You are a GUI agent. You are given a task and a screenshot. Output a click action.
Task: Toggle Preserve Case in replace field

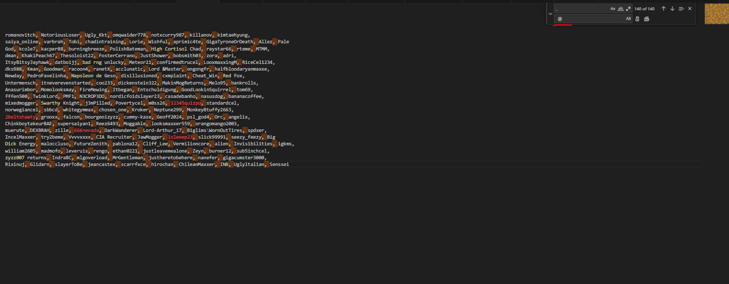[628, 19]
